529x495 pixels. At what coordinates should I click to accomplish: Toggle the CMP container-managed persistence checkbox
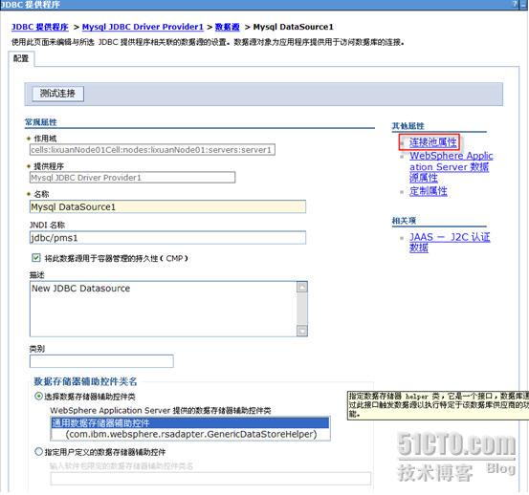[x=35, y=258]
